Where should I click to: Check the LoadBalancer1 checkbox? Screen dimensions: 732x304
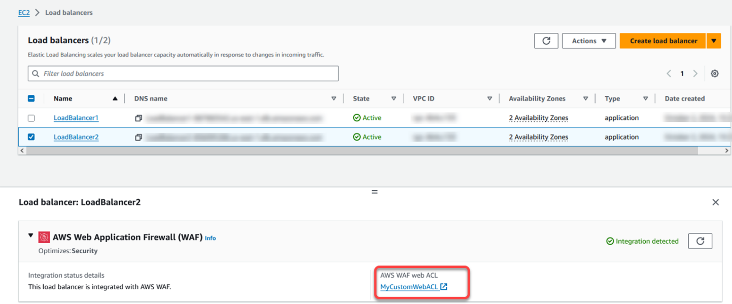tap(31, 117)
